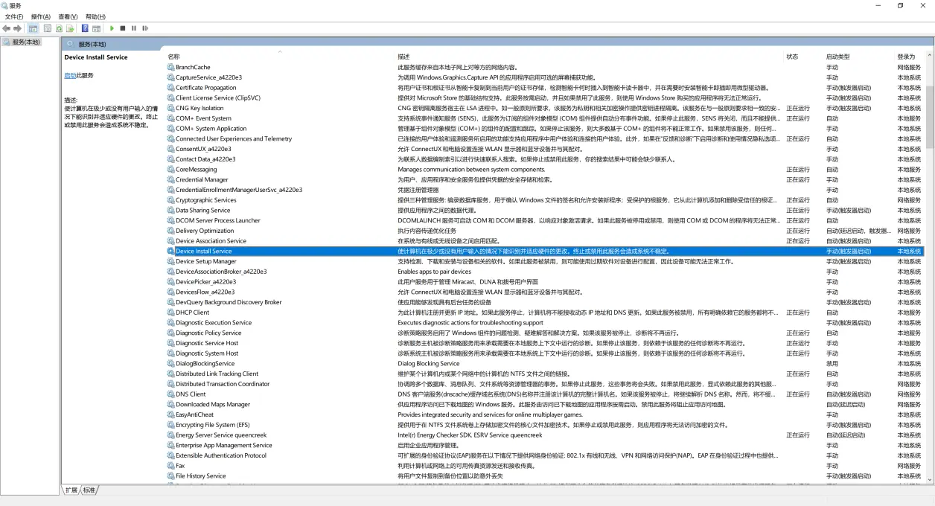Select the DCOM Server Process Launcher service
Screen dimensions: 935x506
(218, 220)
